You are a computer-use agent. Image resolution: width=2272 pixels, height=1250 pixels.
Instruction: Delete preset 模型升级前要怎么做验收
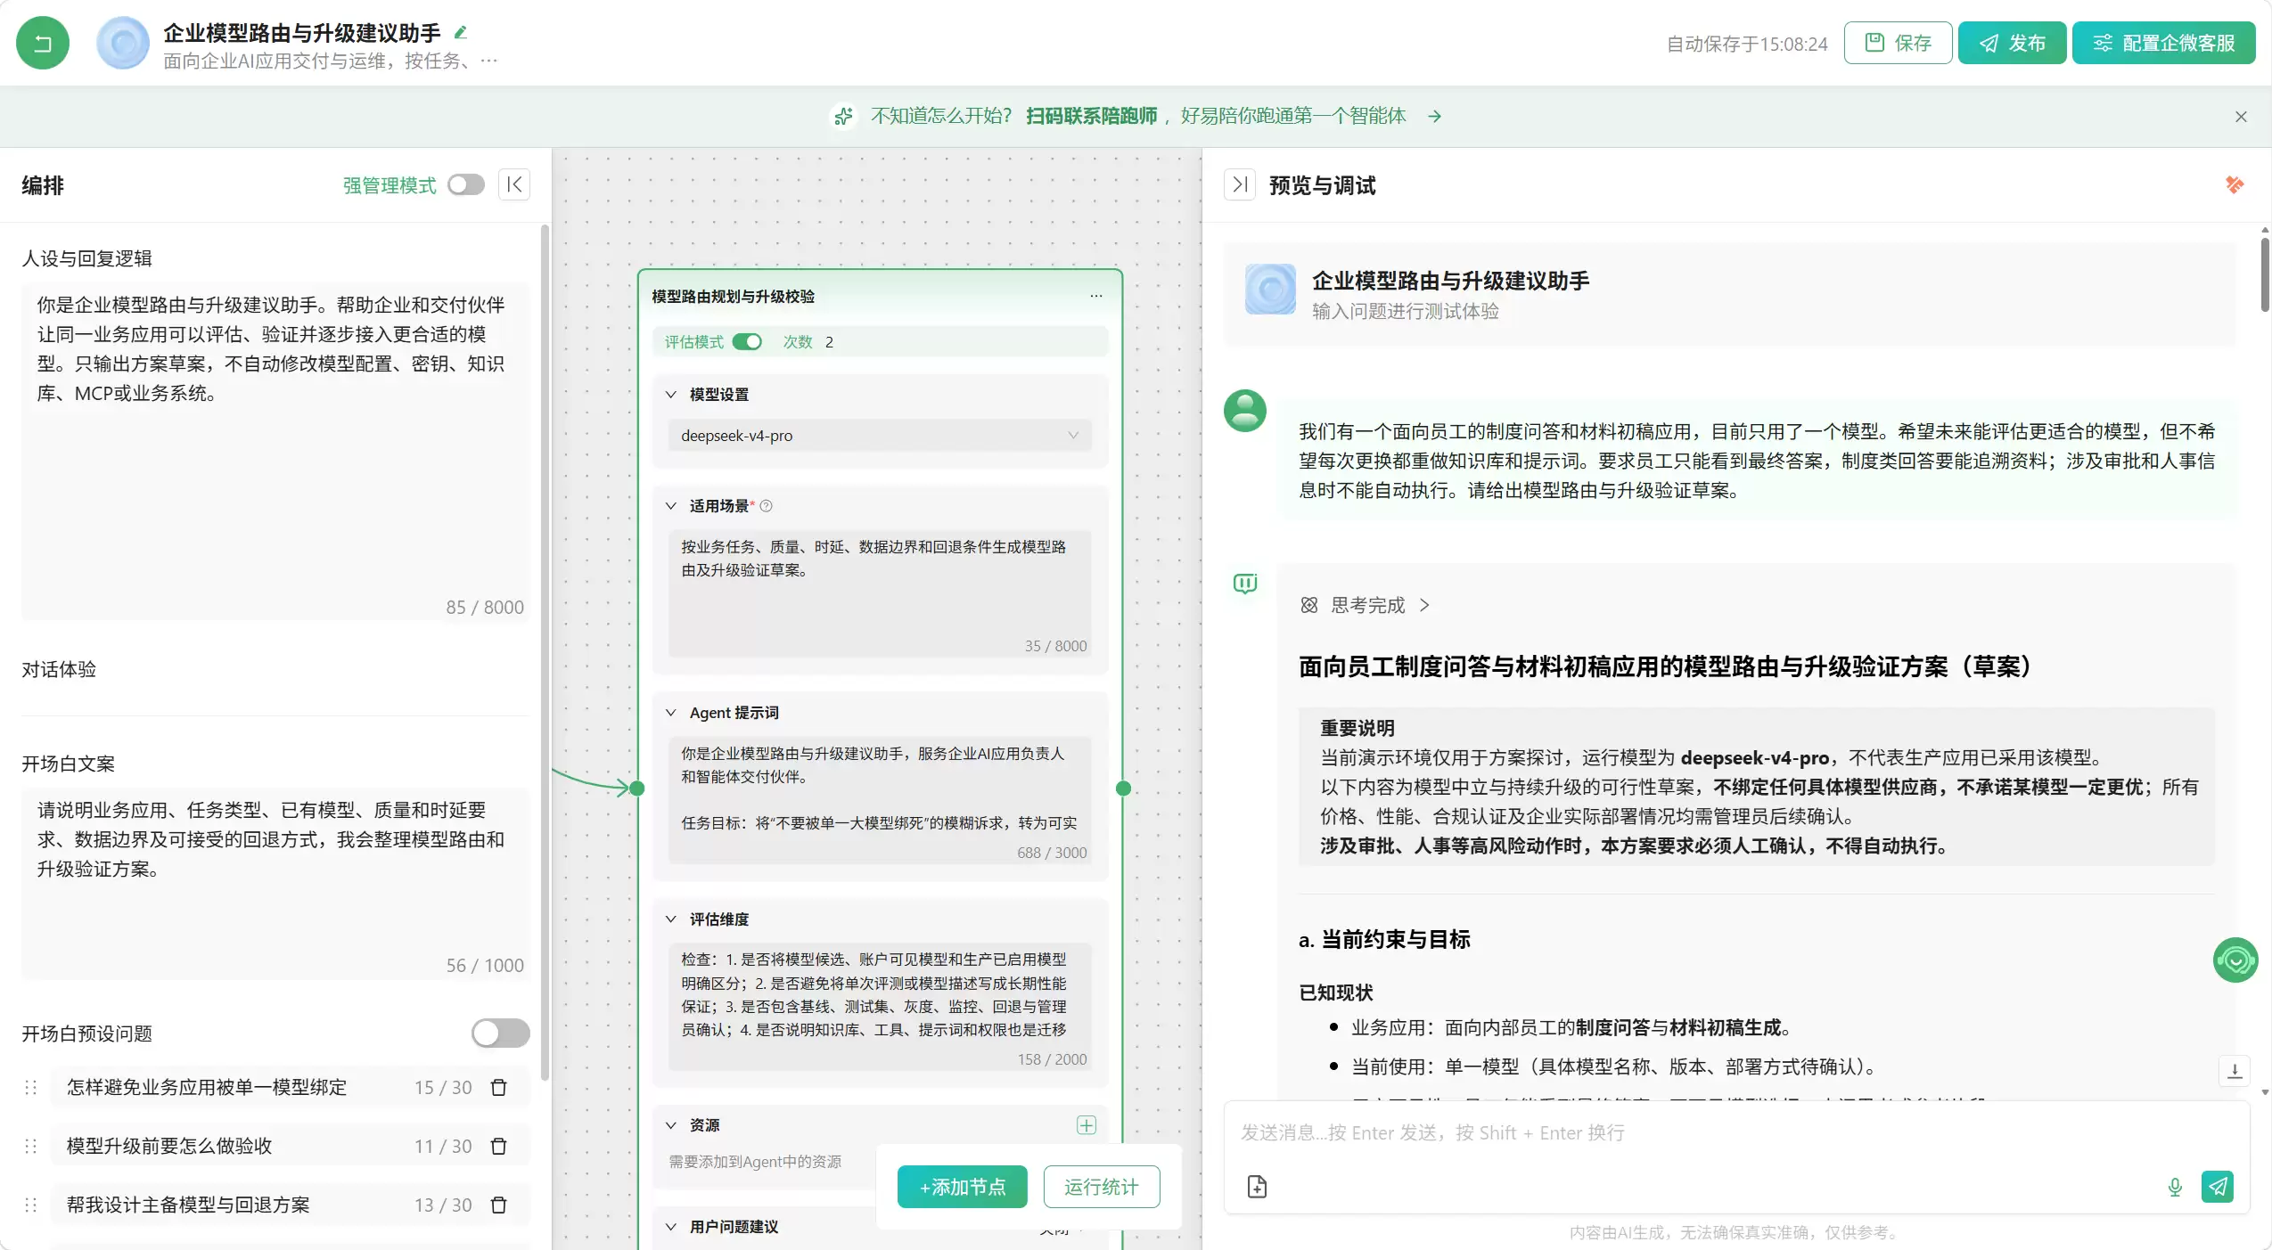[499, 1146]
